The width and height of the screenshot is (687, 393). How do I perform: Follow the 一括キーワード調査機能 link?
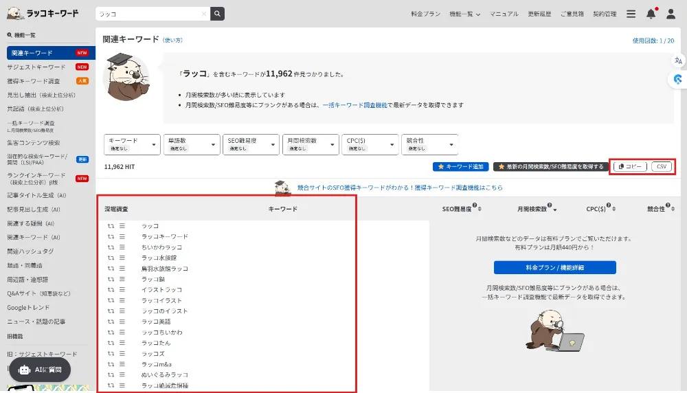coord(355,105)
